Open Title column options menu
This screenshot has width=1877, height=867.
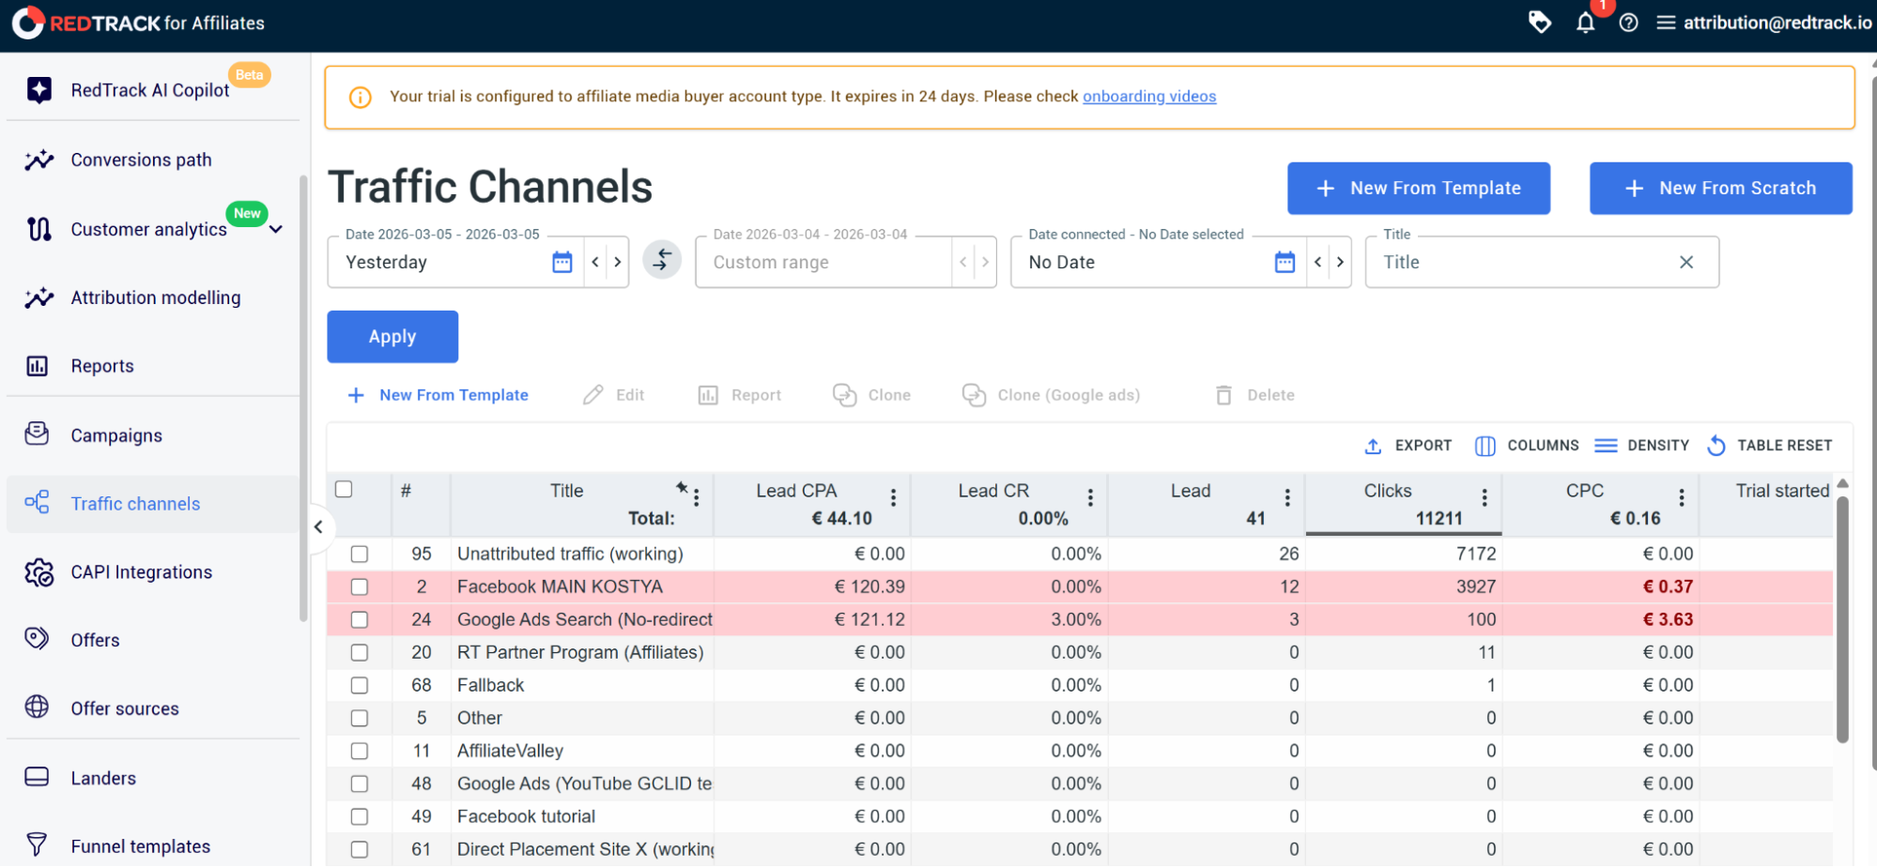tap(697, 497)
